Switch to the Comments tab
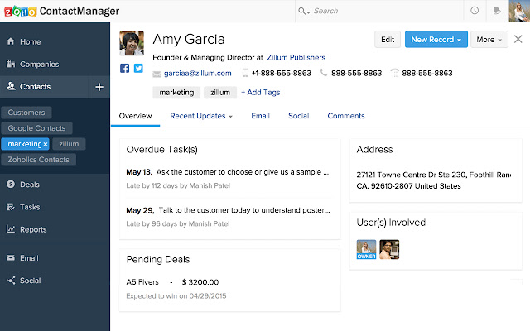The width and height of the screenshot is (530, 331). click(x=346, y=116)
